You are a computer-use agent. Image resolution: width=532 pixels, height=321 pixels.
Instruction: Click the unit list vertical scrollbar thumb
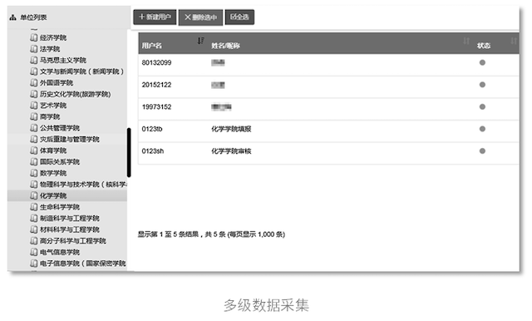(x=129, y=152)
